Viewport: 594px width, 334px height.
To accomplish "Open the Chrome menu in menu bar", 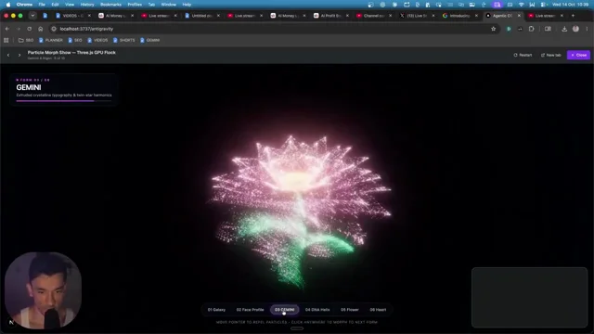I will pyautogui.click(x=24, y=5).
